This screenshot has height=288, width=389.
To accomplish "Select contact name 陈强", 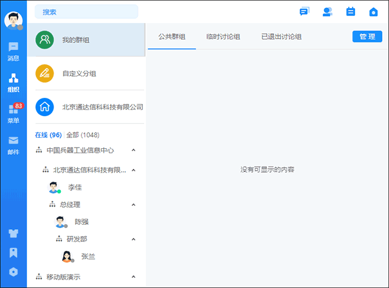I will point(81,222).
